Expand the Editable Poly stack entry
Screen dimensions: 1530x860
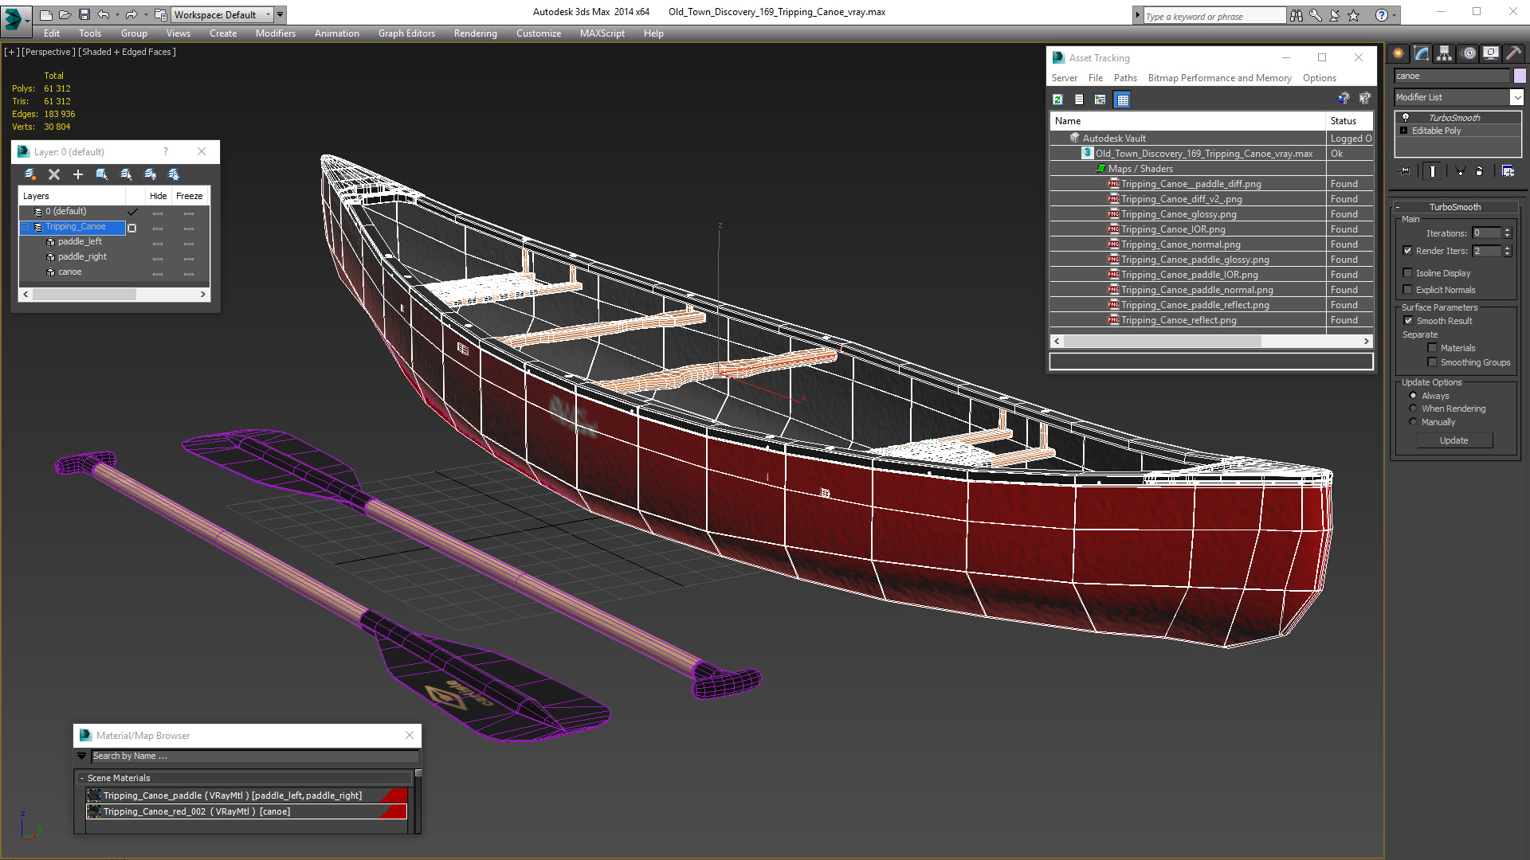(x=1404, y=131)
